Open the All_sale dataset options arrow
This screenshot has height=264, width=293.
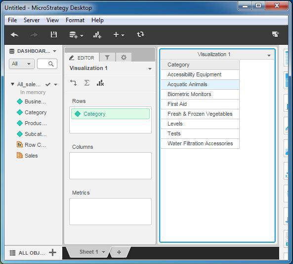tap(55, 85)
